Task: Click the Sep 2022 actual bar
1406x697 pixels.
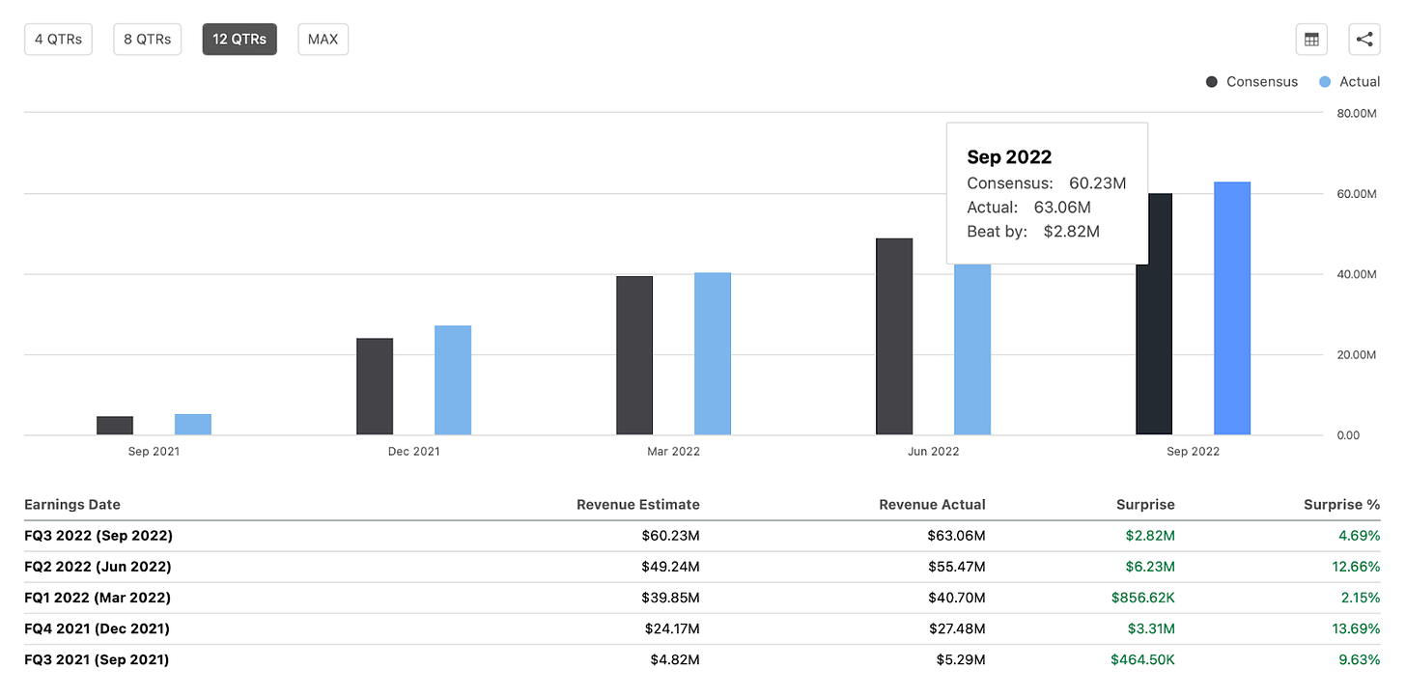Action: click(x=1232, y=309)
